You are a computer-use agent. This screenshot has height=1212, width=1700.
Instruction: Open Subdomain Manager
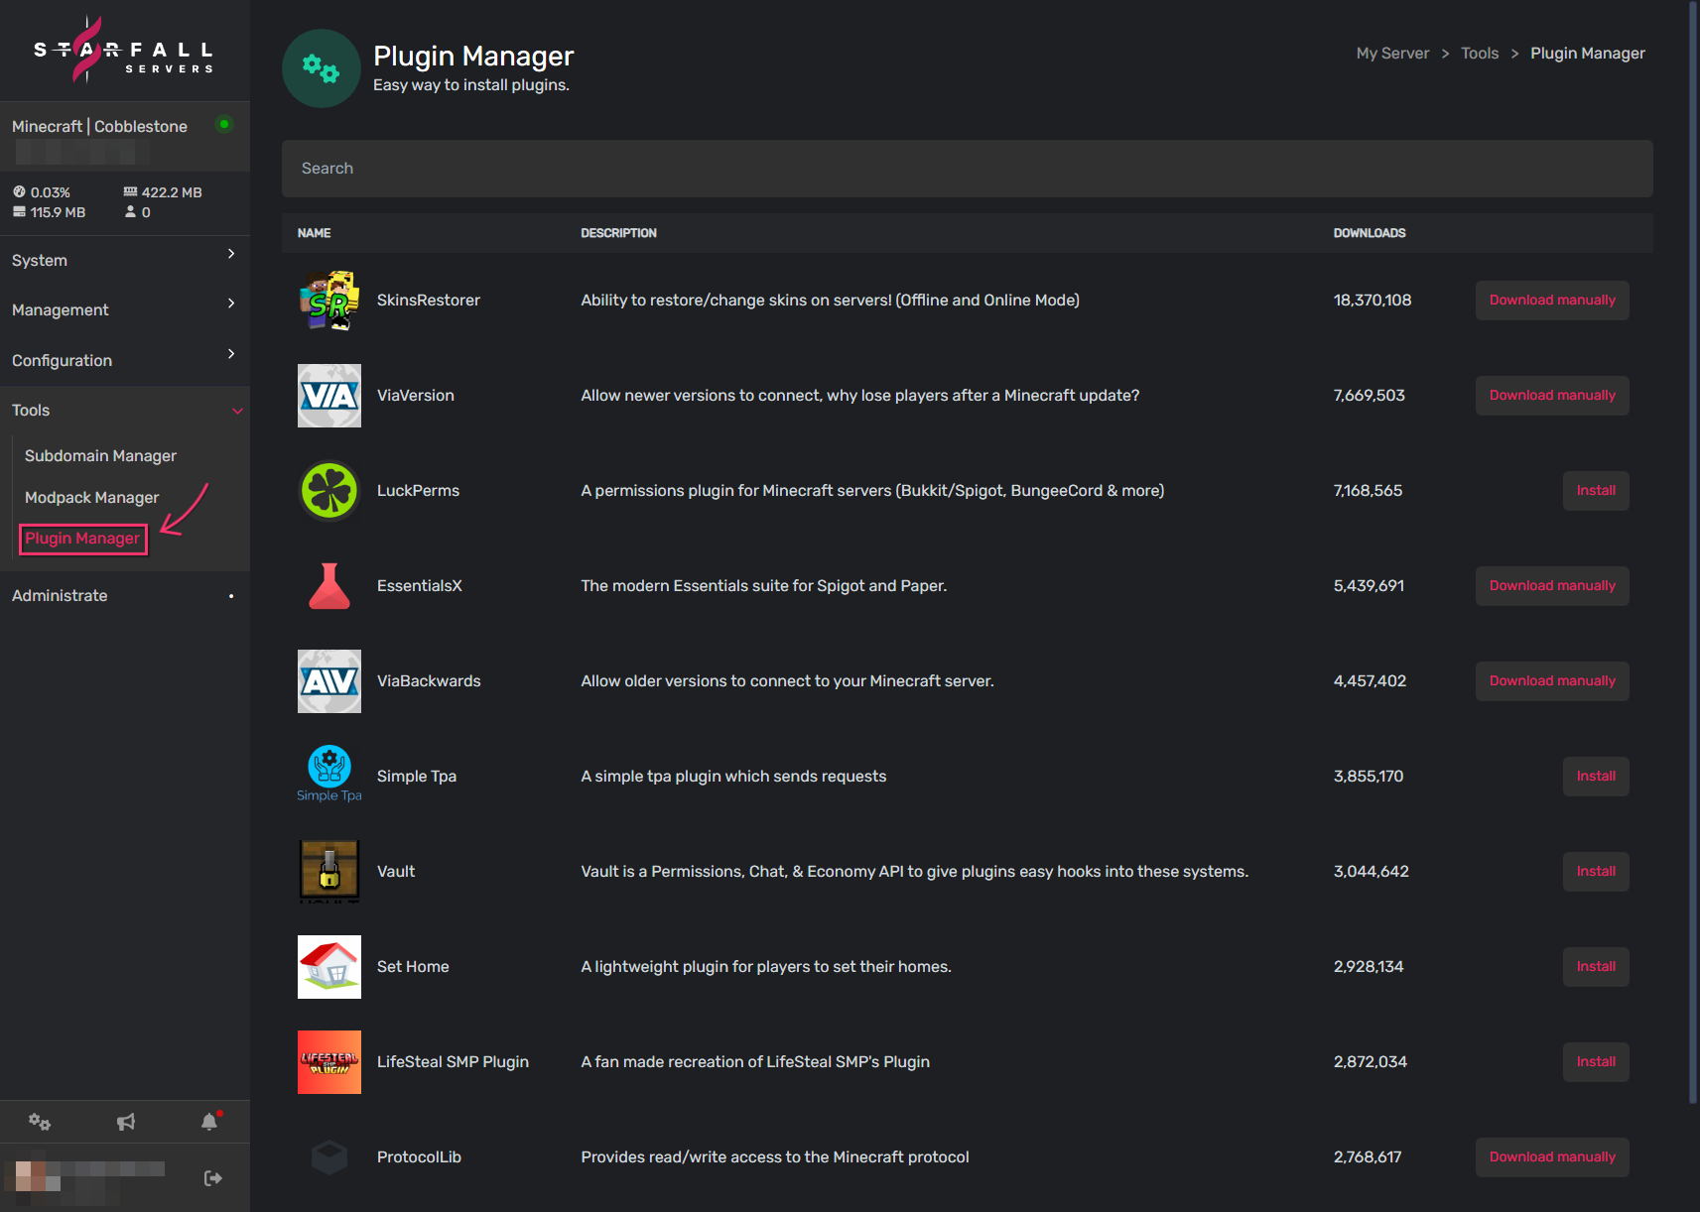pyautogui.click(x=100, y=455)
